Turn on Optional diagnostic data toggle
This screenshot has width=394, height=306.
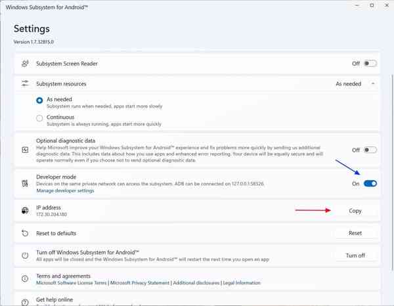click(x=370, y=150)
